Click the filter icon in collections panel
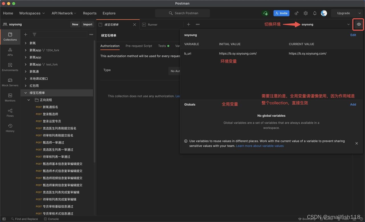This screenshot has height=222, width=365. pyautogui.click(x=35, y=35)
